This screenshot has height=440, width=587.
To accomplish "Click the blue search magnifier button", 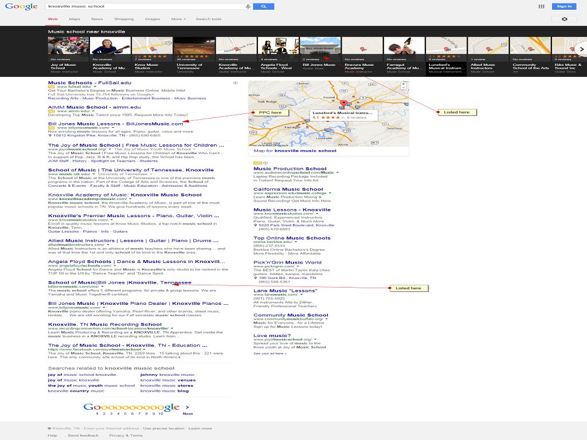I will pos(264,6).
